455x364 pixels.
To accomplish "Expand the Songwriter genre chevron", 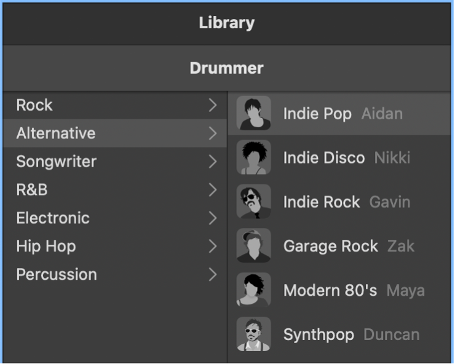I will [213, 161].
